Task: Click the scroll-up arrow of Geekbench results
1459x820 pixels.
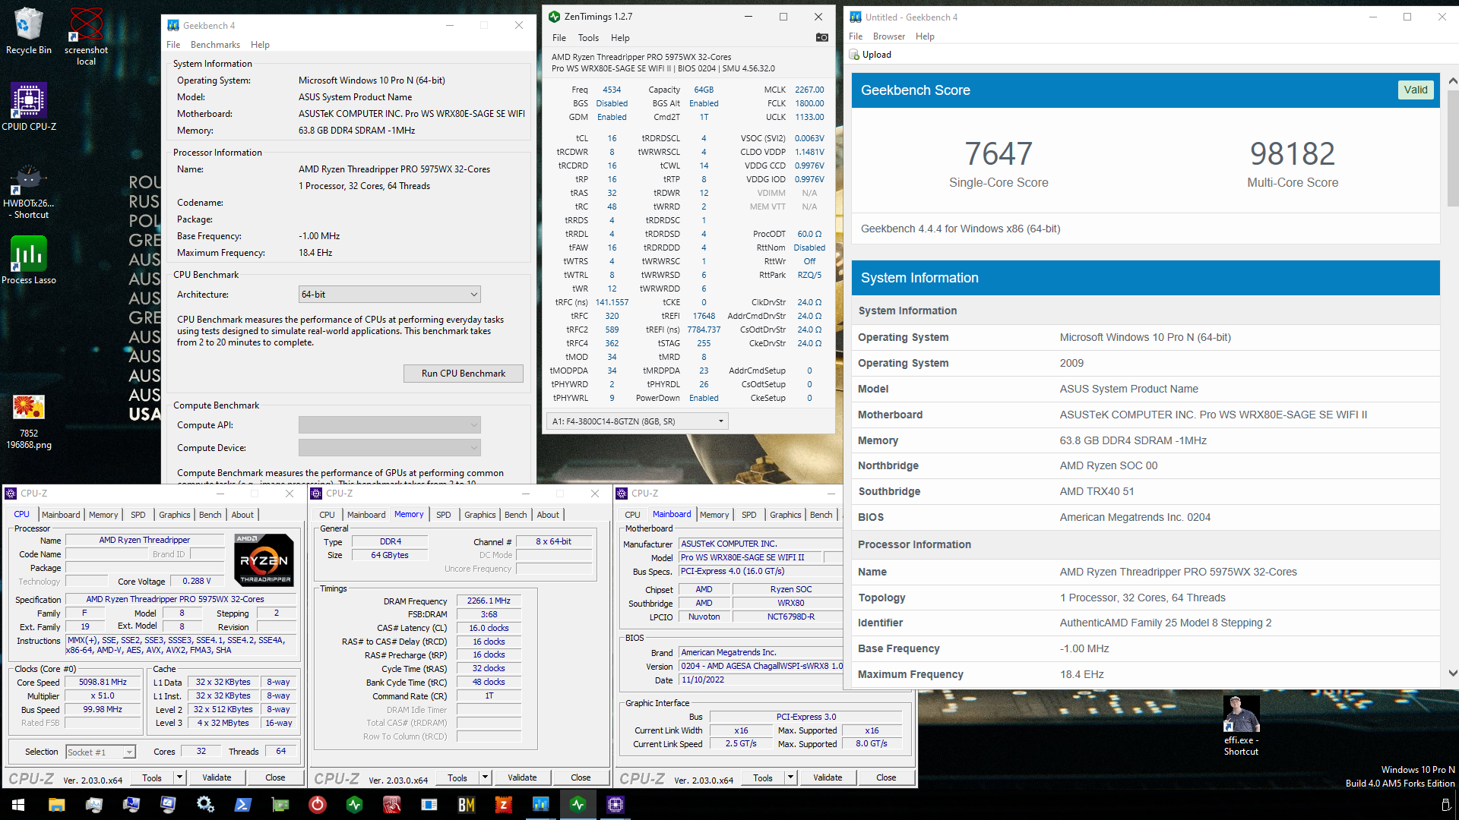Action: point(1453,80)
